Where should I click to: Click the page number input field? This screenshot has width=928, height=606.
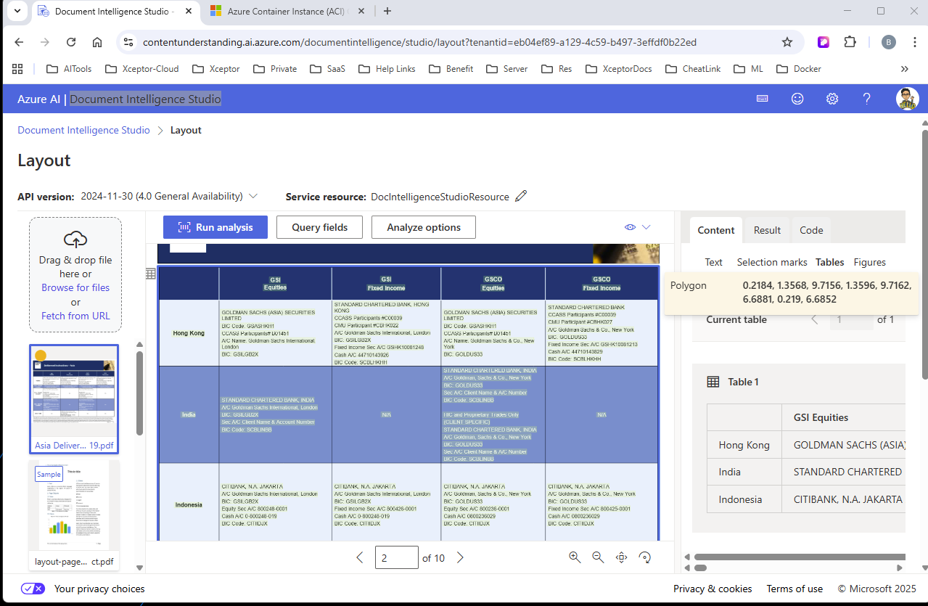pos(397,557)
